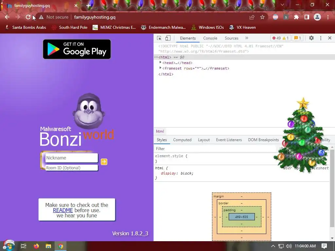
Task: Switch to the Console tab
Action: 210,38
